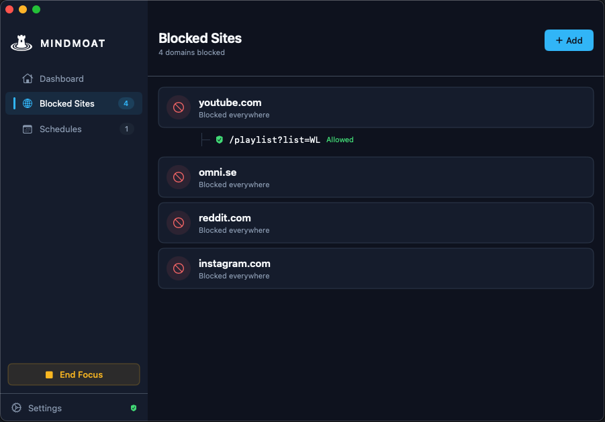
Task: Click the Add button to block a new site
Action: 569,40
